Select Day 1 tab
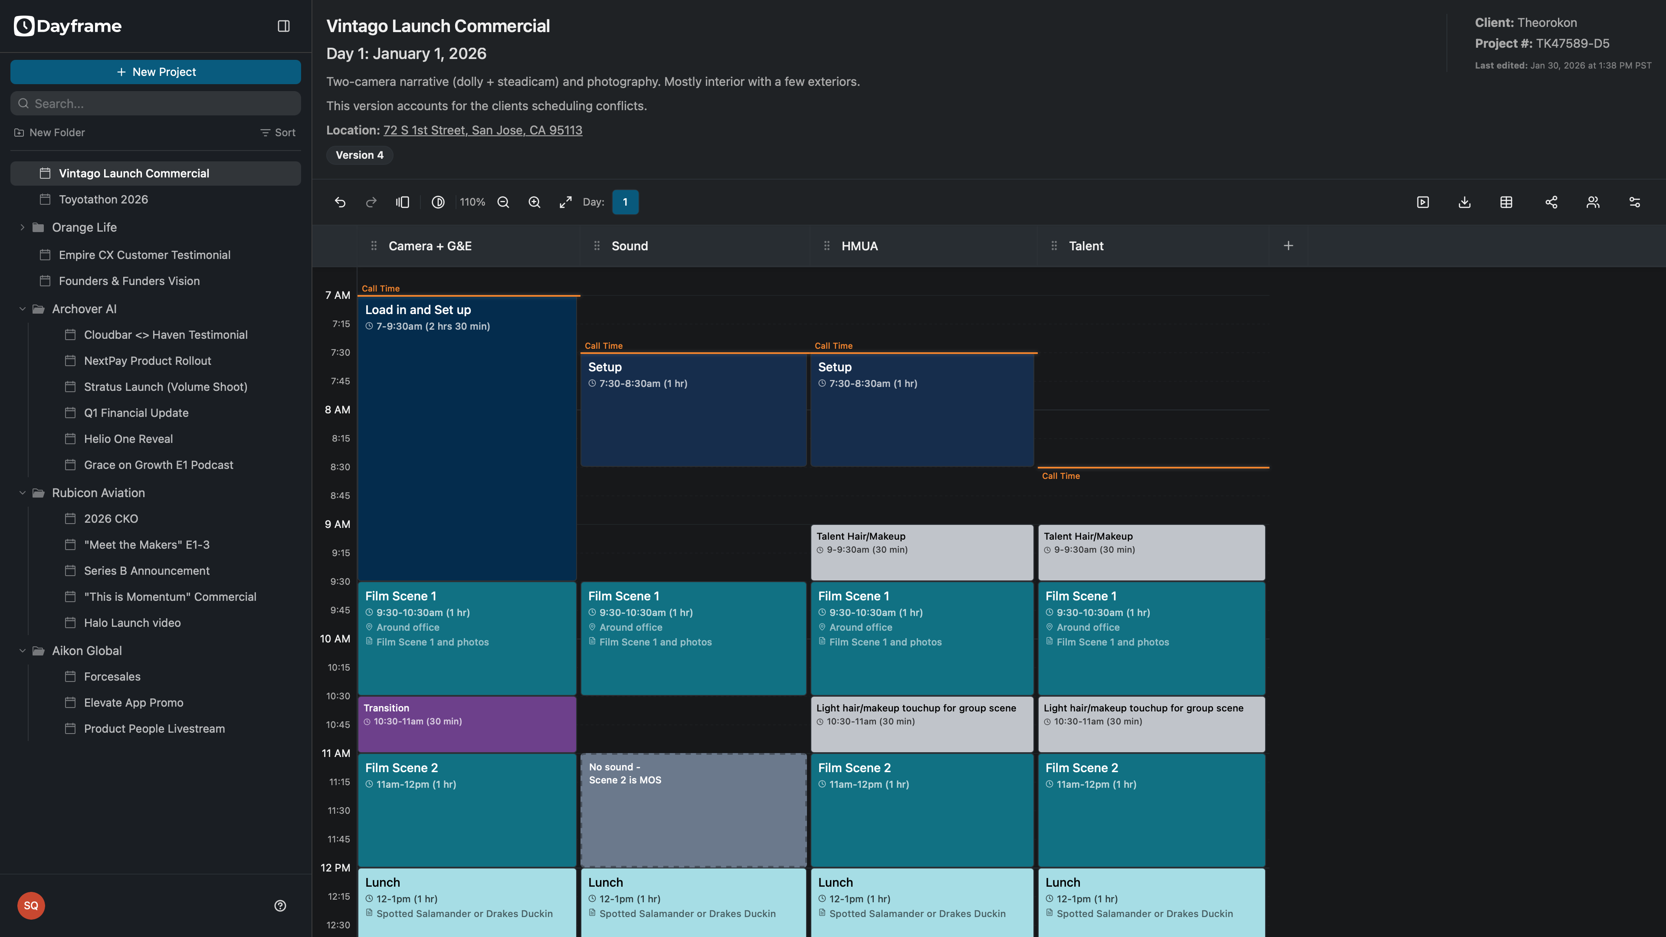This screenshot has width=1666, height=937. (625, 203)
